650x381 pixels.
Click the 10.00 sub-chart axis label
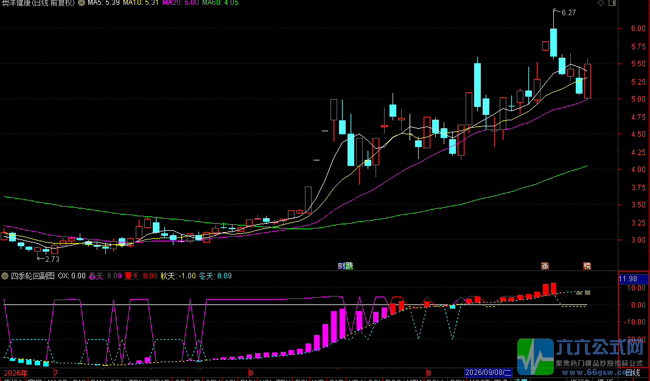click(x=637, y=287)
